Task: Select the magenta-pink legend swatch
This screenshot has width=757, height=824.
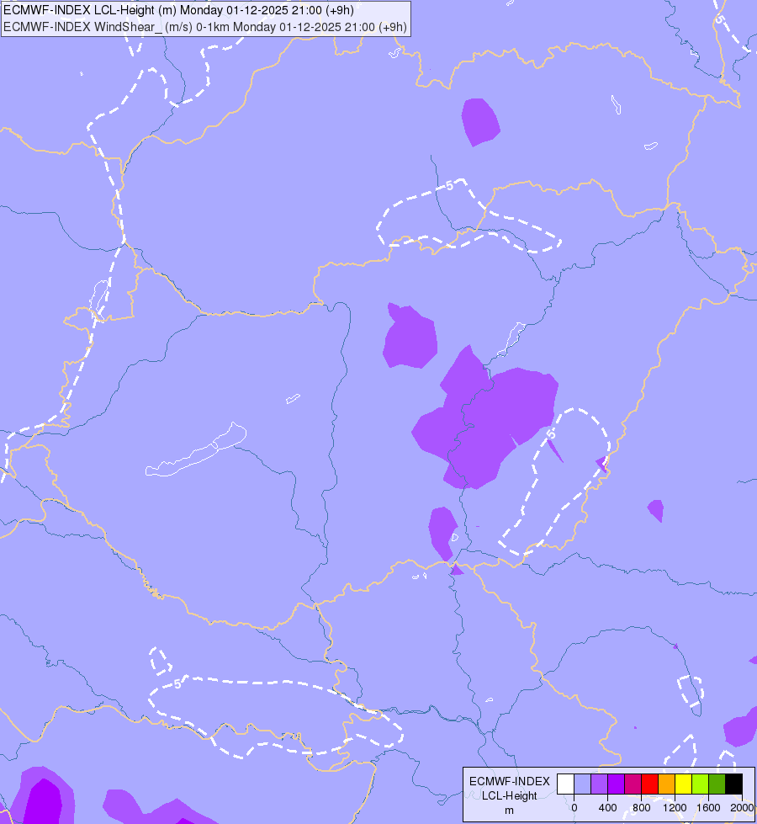Action: pyautogui.click(x=633, y=784)
